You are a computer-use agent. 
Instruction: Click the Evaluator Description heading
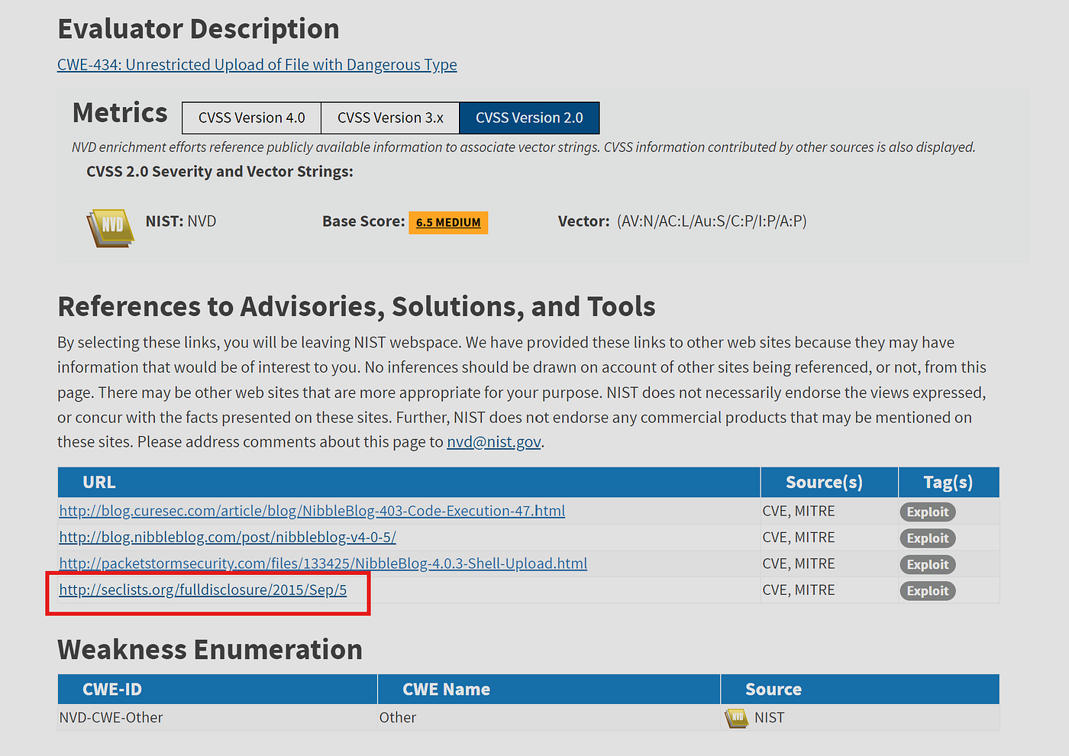pyautogui.click(x=199, y=29)
